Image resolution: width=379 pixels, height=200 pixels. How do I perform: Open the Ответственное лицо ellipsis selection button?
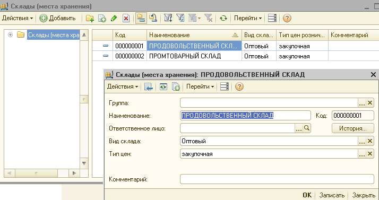(x=299, y=128)
